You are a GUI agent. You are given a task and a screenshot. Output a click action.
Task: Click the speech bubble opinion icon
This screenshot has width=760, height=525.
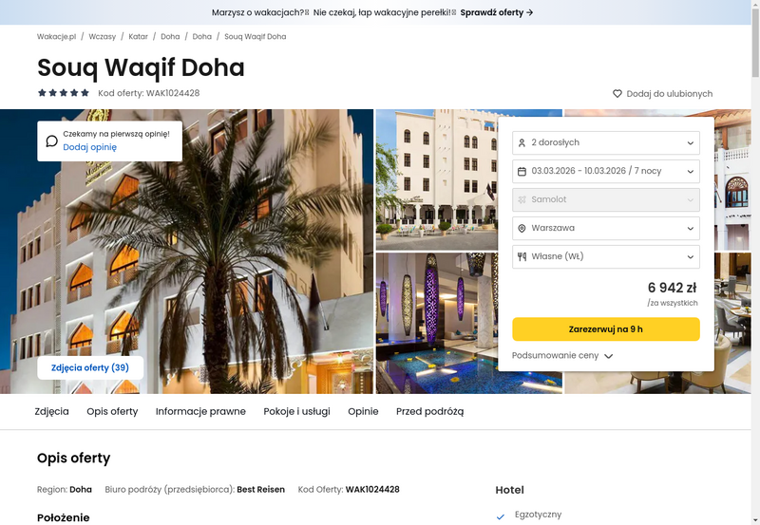coord(51,141)
